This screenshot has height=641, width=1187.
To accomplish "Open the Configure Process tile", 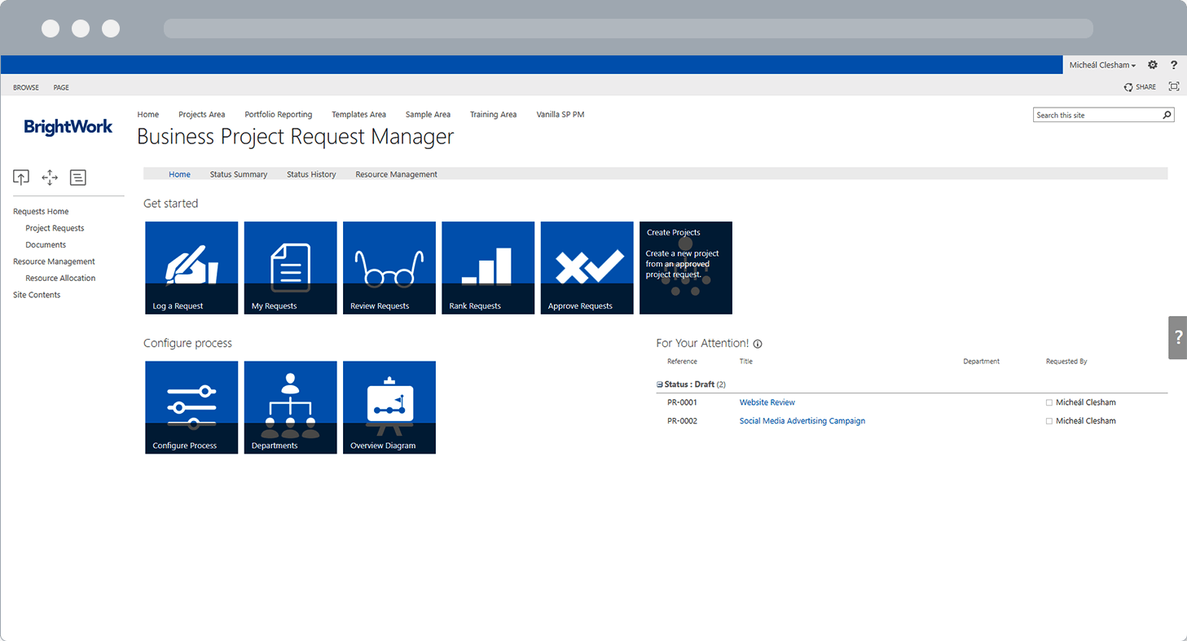I will click(x=191, y=406).
